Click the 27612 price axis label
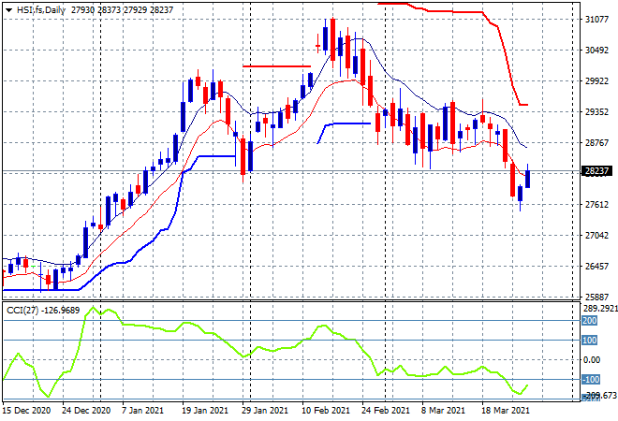Screen dimensions: 618x421 coord(596,204)
